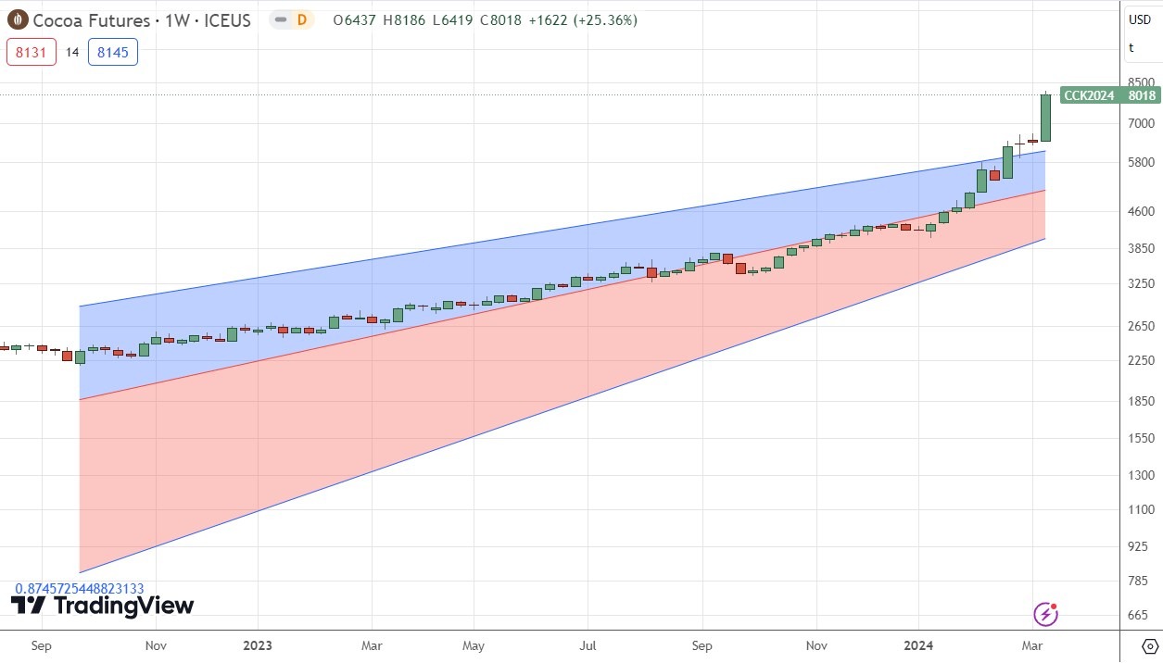
Task: Click the cocoa bean symbol logo
Action: click(18, 19)
